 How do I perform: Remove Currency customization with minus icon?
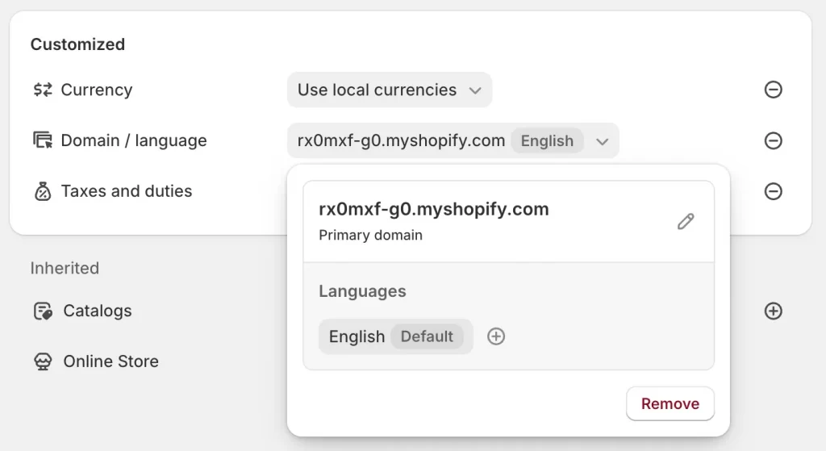(x=773, y=90)
